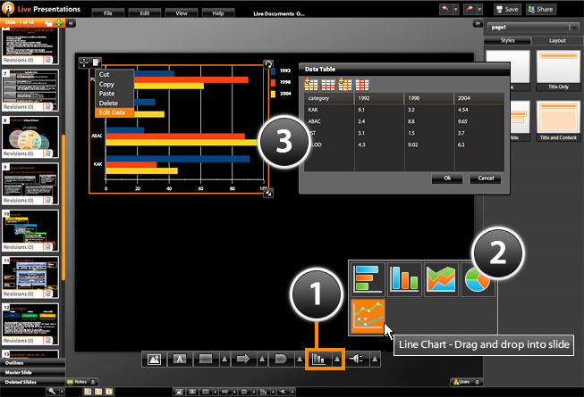Screen dimensions: 584x397
Task: Open the page1 dropdown
Action: pos(573,28)
